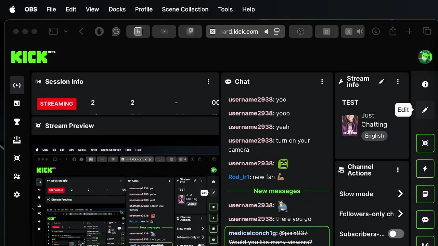
Task: Close the kick.com tab with X
Action: click(x=212, y=31)
